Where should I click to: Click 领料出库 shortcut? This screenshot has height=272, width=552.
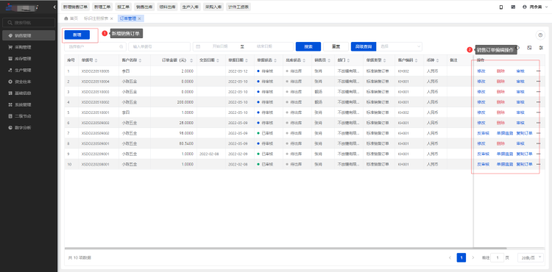pyautogui.click(x=167, y=7)
